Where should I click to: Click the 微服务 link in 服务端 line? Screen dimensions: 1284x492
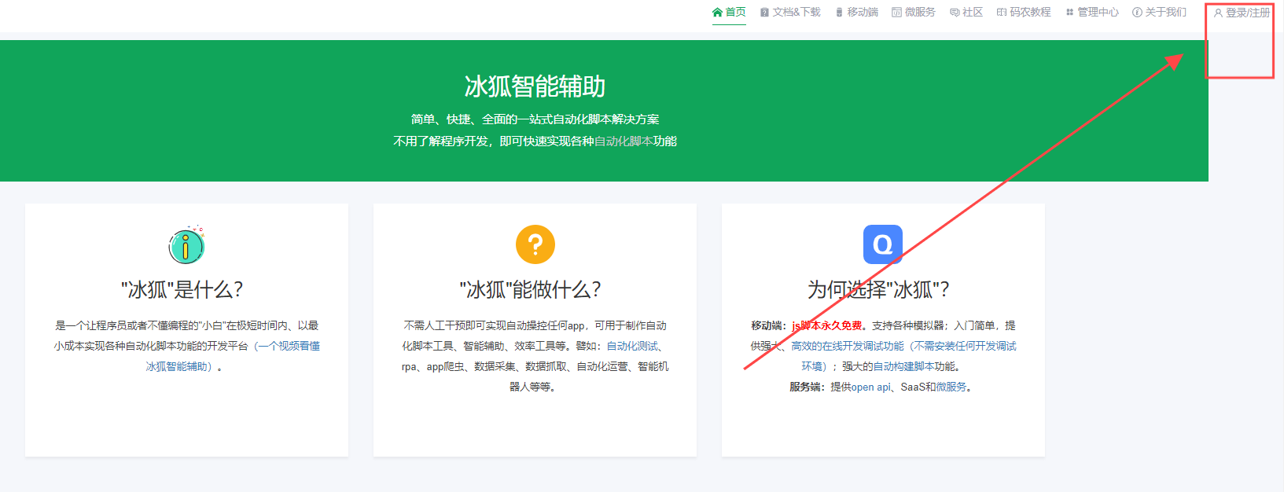(x=951, y=387)
